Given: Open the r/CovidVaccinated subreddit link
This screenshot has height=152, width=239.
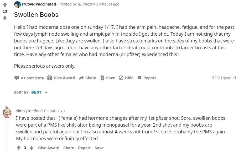Looking at the screenshot, I should (40, 4).
